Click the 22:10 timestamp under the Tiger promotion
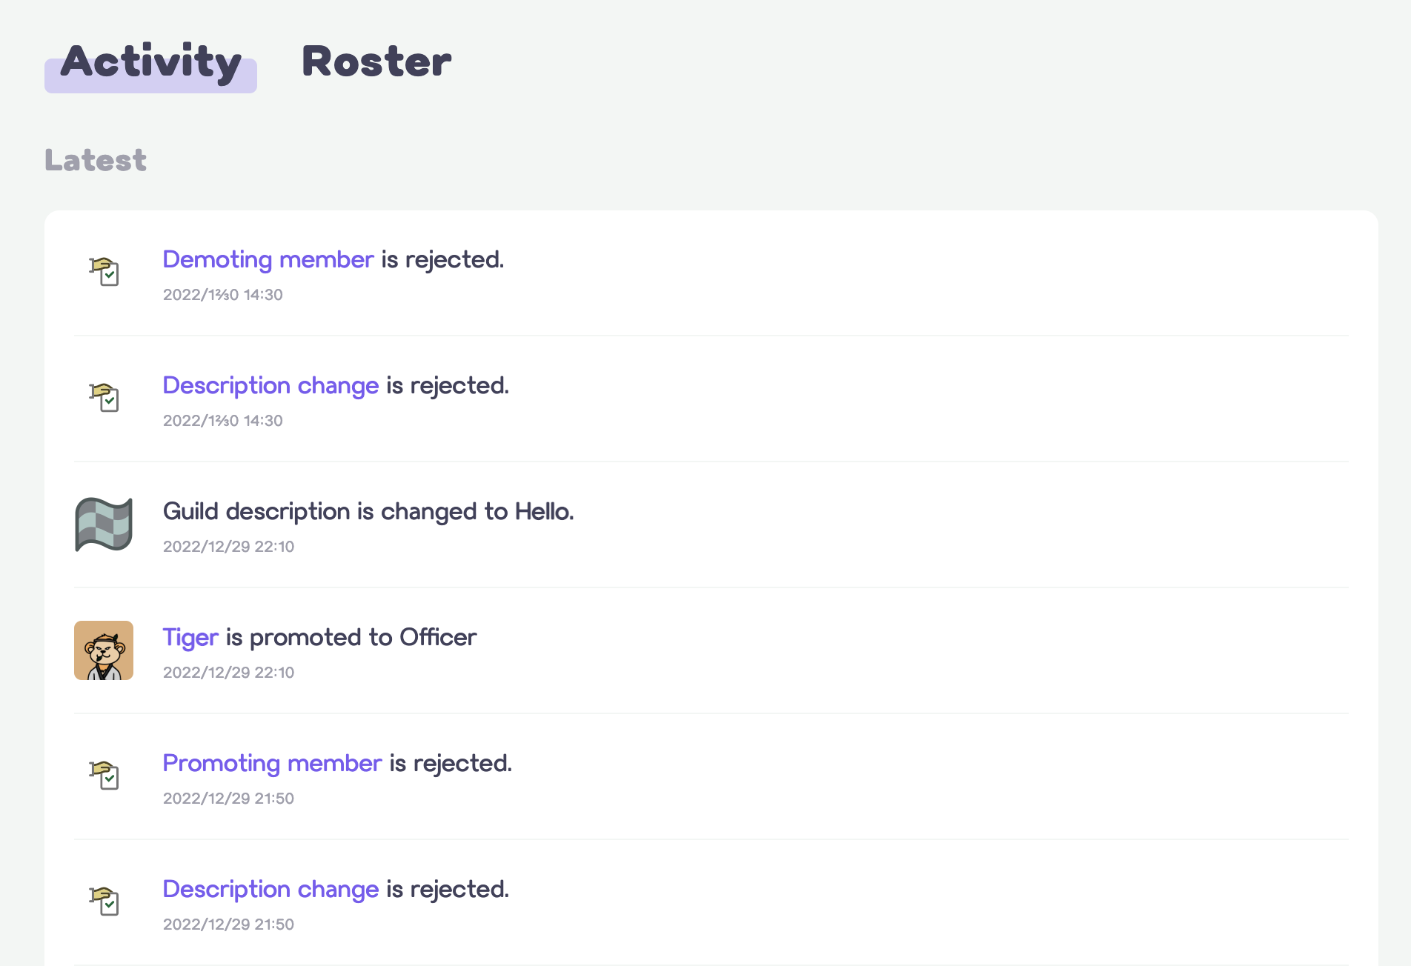Viewport: 1411px width, 966px height. (x=228, y=673)
